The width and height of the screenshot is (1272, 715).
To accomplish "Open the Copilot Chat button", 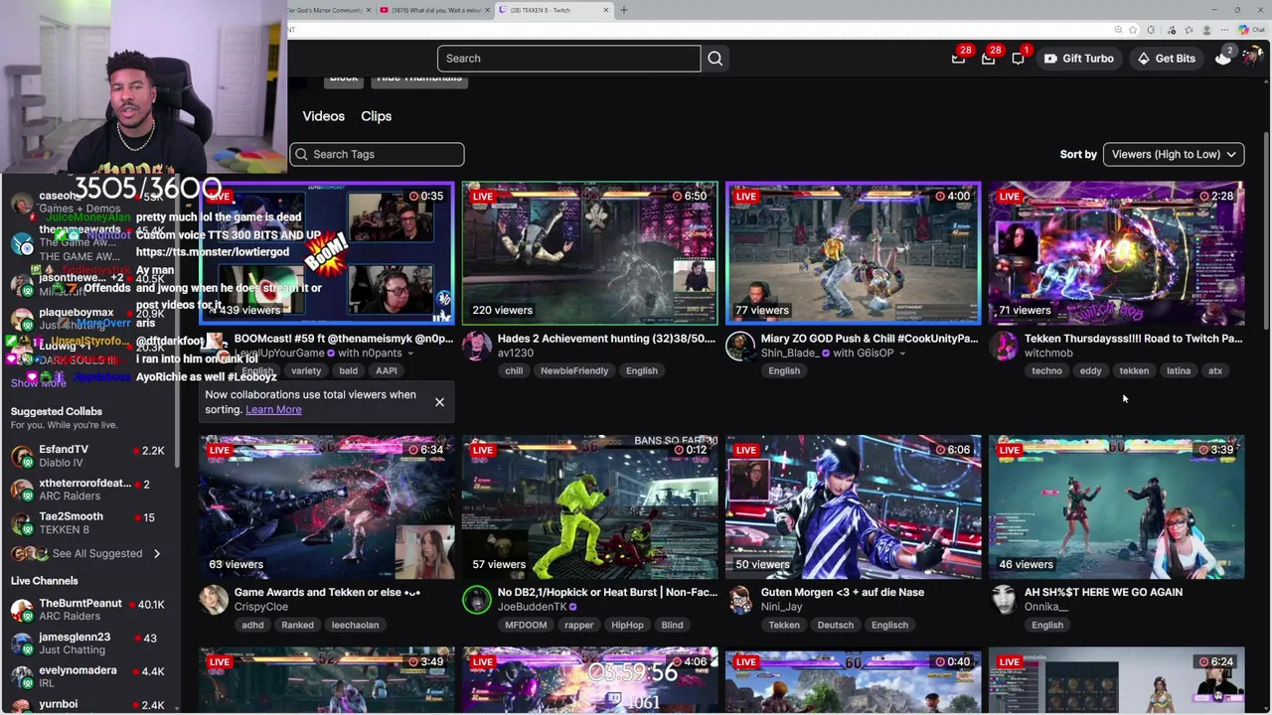I will coord(1251,30).
